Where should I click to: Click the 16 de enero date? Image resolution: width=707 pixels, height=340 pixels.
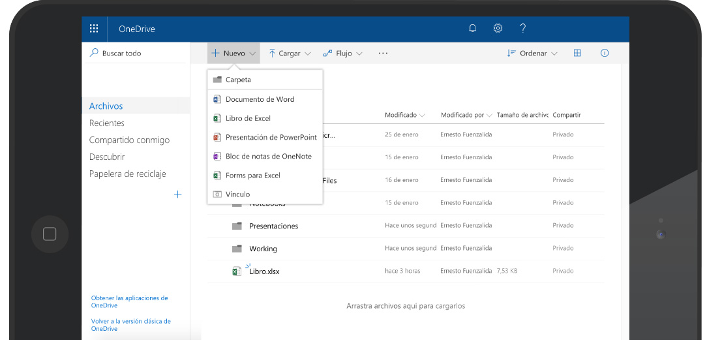[402, 180]
